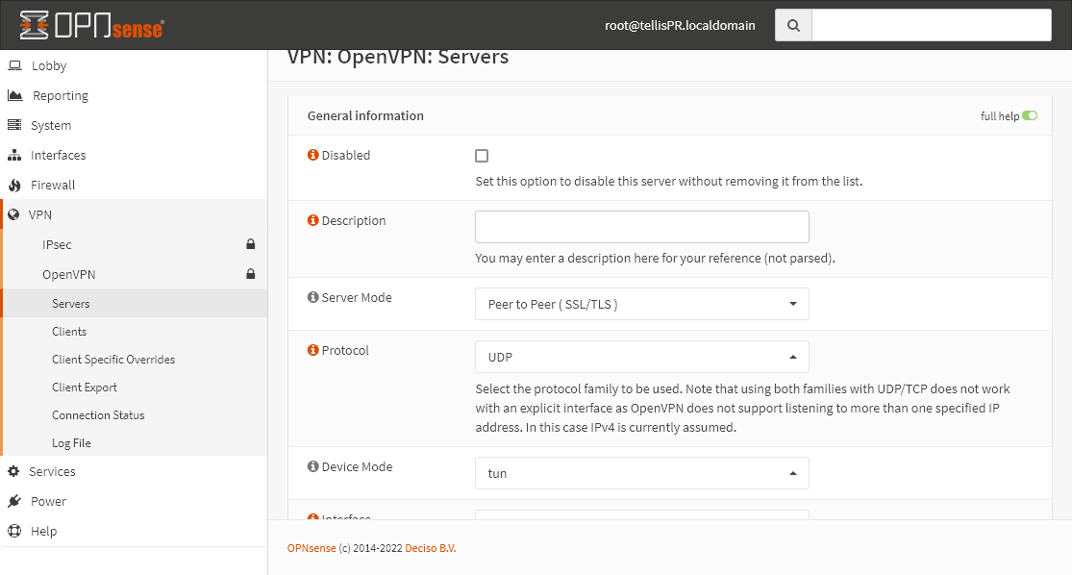Open the Server Mode dropdown

[x=641, y=304]
